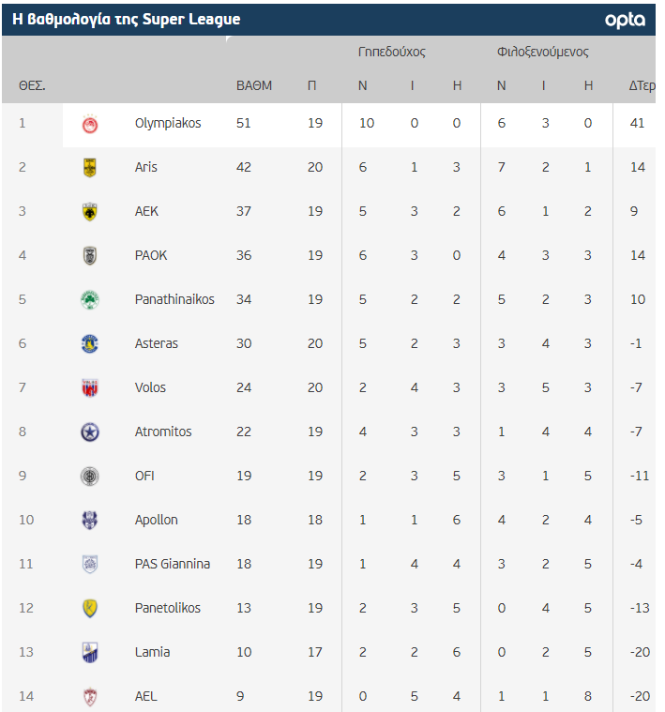
Task: Select the Φιλοξενούμενος away group header
Action: coord(543,52)
